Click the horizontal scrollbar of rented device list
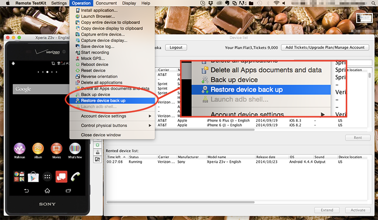 [x=180, y=202]
